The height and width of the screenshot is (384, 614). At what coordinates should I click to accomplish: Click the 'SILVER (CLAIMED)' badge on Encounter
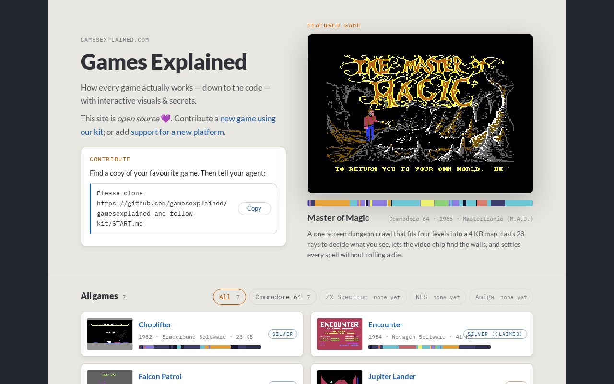click(x=495, y=334)
